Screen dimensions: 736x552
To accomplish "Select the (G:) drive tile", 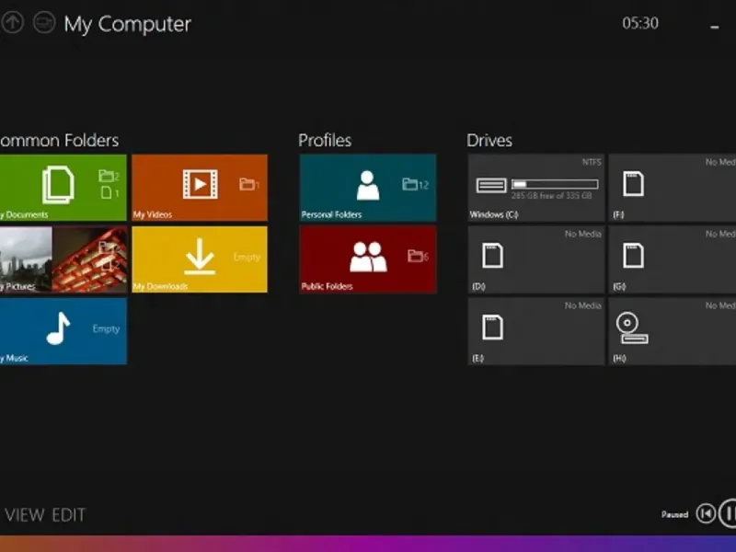I will coord(673,259).
